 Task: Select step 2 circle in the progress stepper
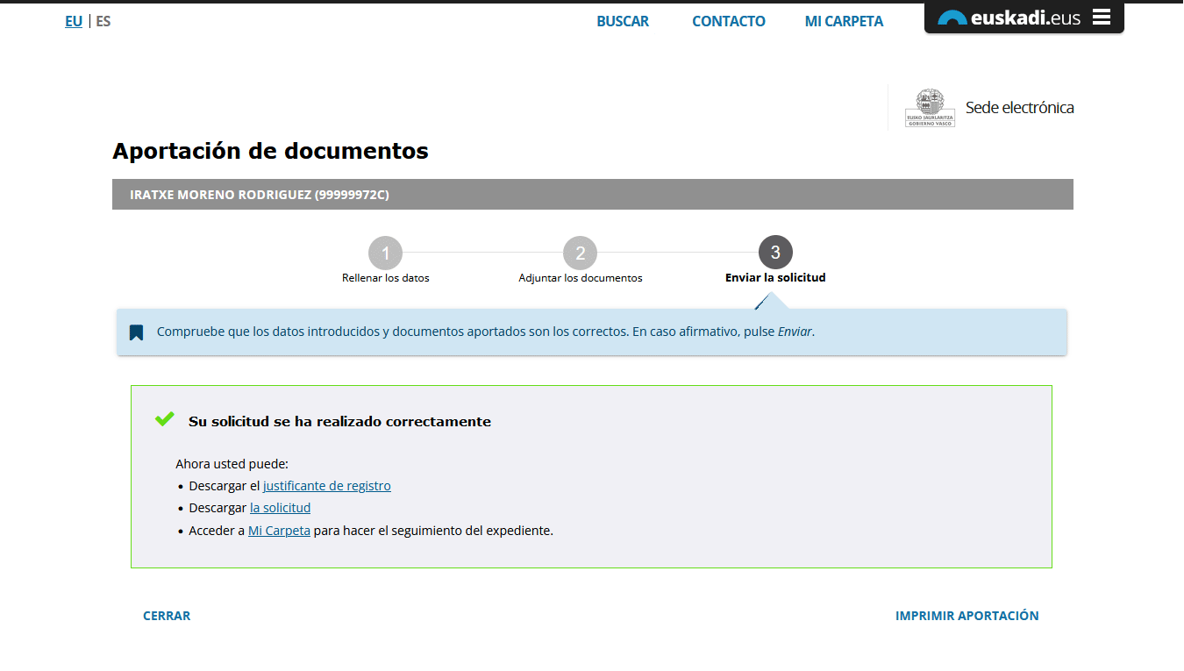click(x=580, y=253)
